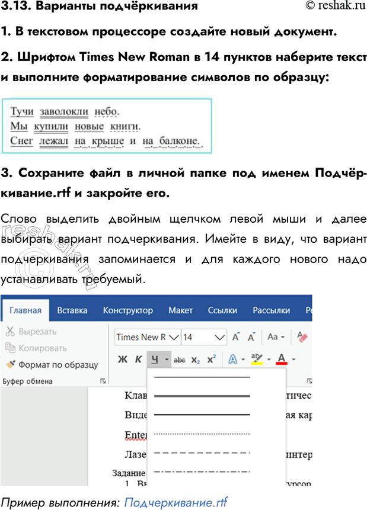This screenshot has height=510, width=367.
Task: Toggle subscript x₂ button
Action: [196, 360]
